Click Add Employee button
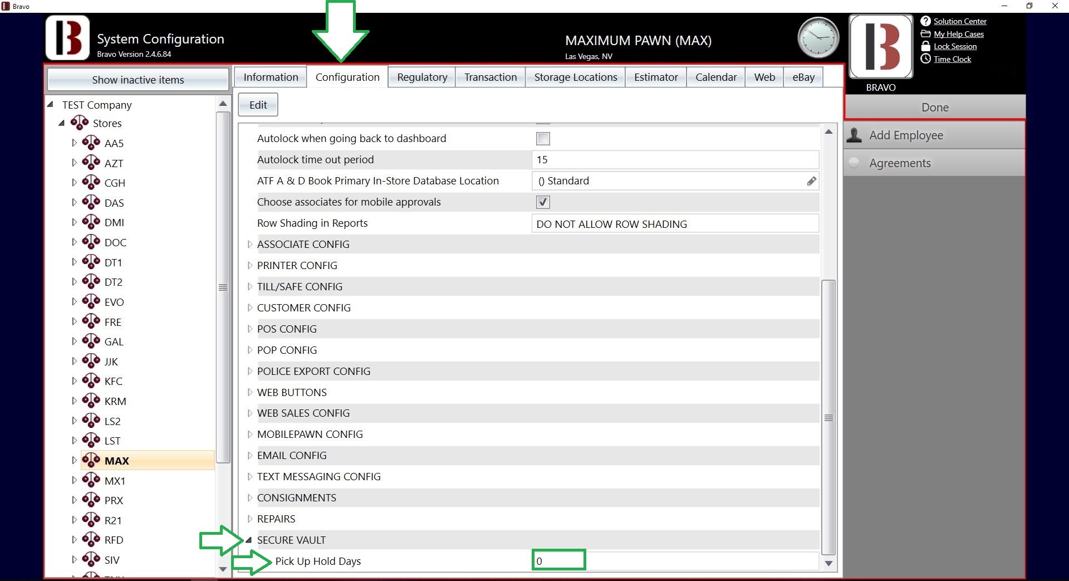1069x581 pixels. coord(934,135)
